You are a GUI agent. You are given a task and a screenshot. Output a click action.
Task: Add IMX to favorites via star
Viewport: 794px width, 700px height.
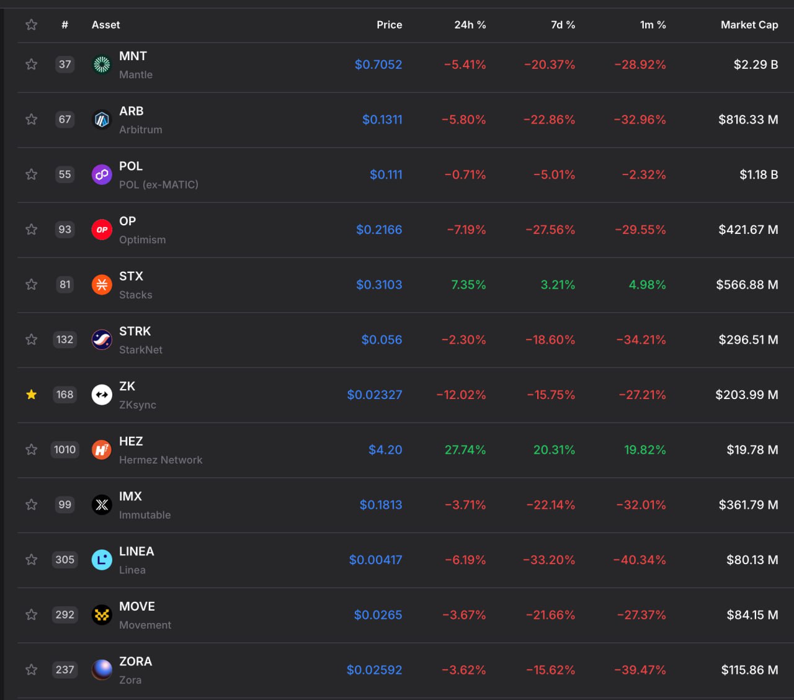tap(32, 505)
